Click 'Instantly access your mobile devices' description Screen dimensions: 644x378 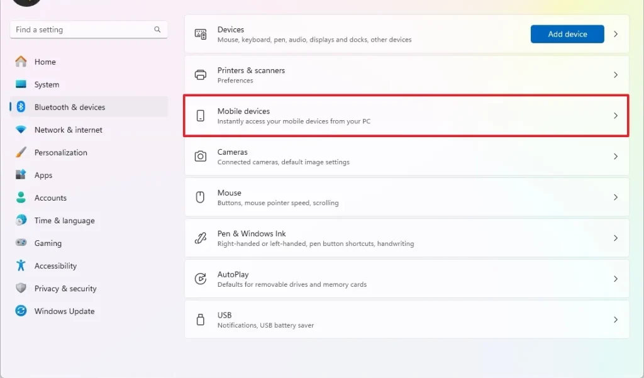coord(294,121)
